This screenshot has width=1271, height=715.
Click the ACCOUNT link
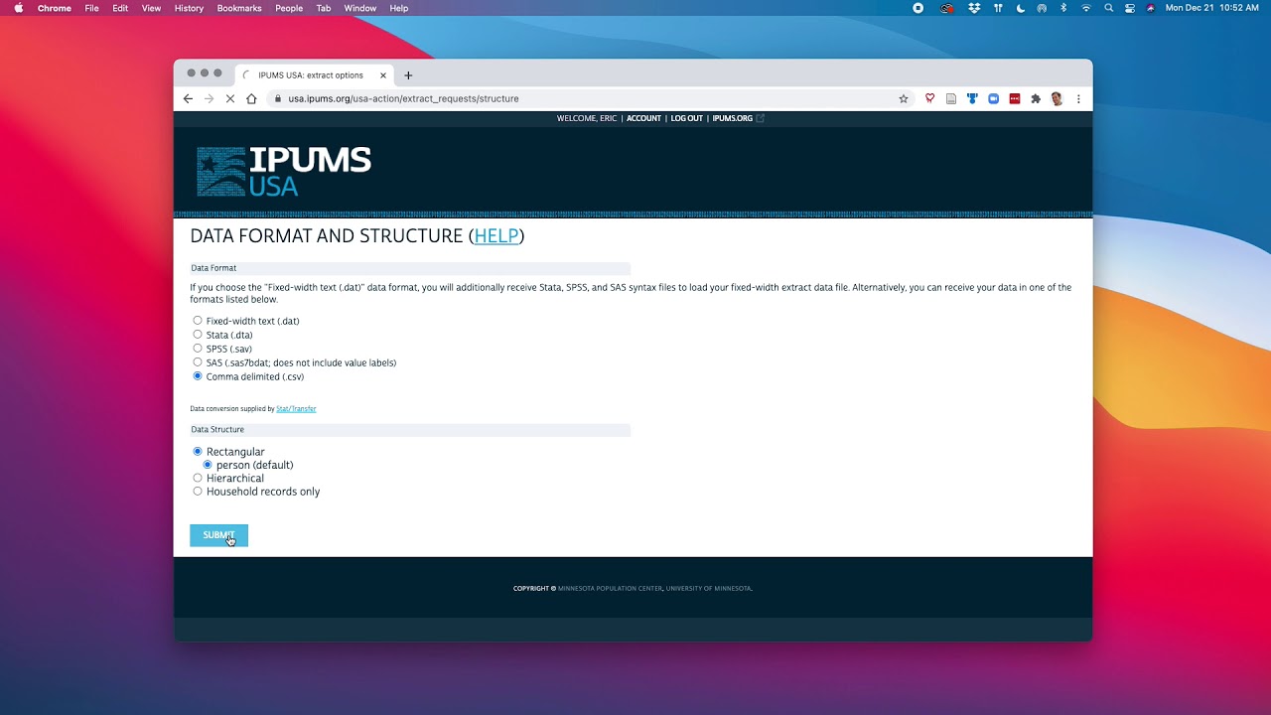tap(643, 118)
